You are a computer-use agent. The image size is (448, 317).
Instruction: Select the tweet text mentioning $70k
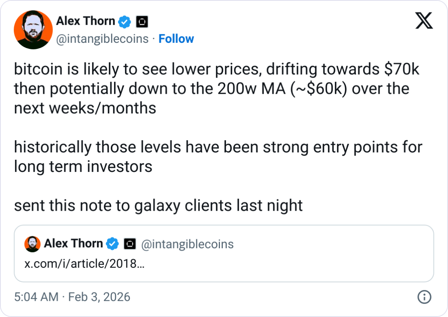[x=204, y=68]
